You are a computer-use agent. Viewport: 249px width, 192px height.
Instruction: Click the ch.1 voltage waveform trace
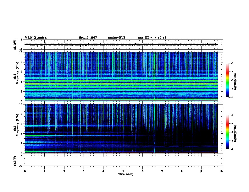(x=121, y=45)
